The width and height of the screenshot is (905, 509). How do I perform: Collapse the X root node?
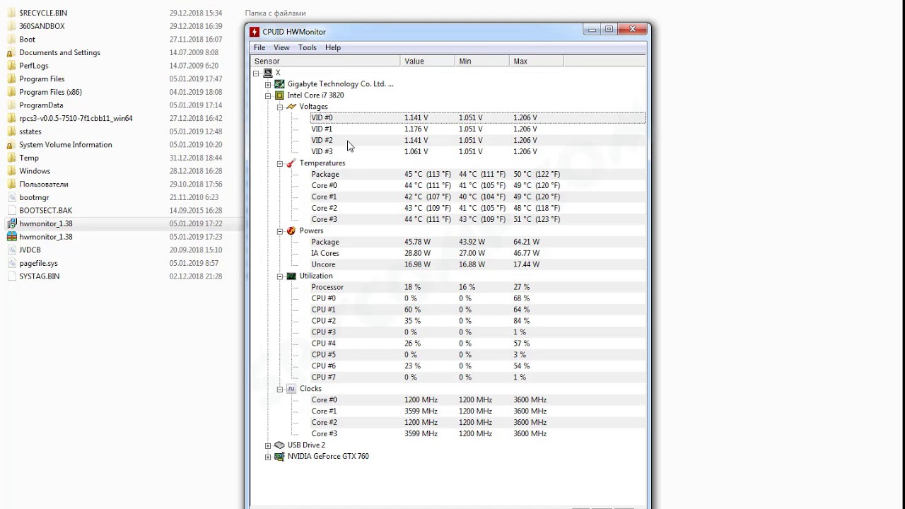pyautogui.click(x=256, y=73)
